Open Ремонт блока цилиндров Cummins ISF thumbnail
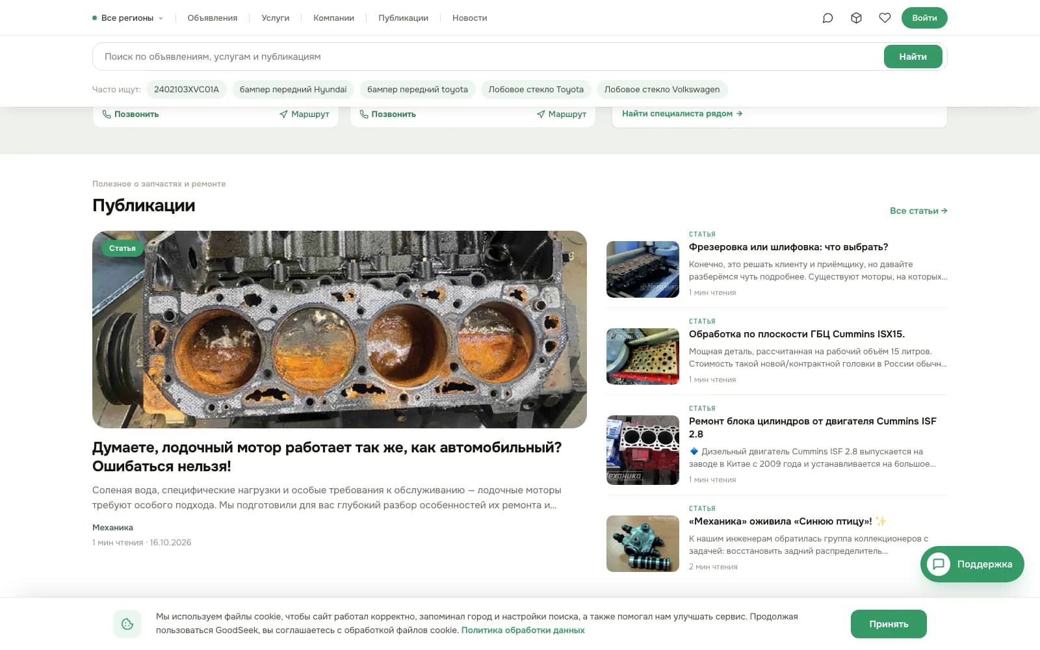This screenshot has height=650, width=1040. point(643,450)
